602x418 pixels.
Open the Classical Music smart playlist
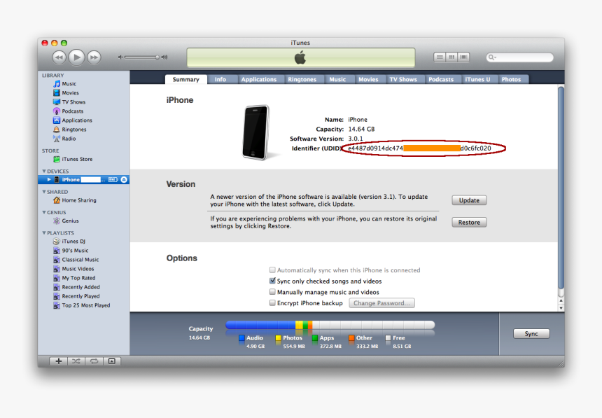[76, 260]
